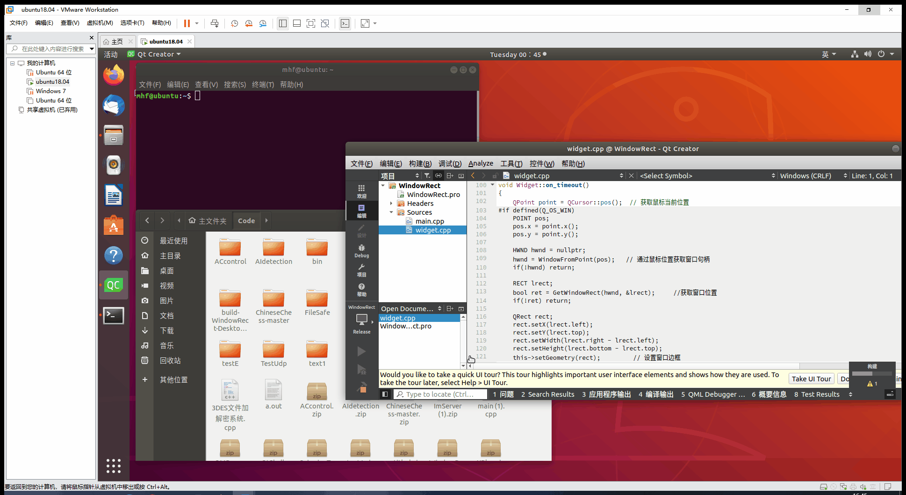Viewport: 906px width, 495px height.
Task: Toggle the left sidebar visibility in Qt Creator
Action: pyautogui.click(x=385, y=394)
